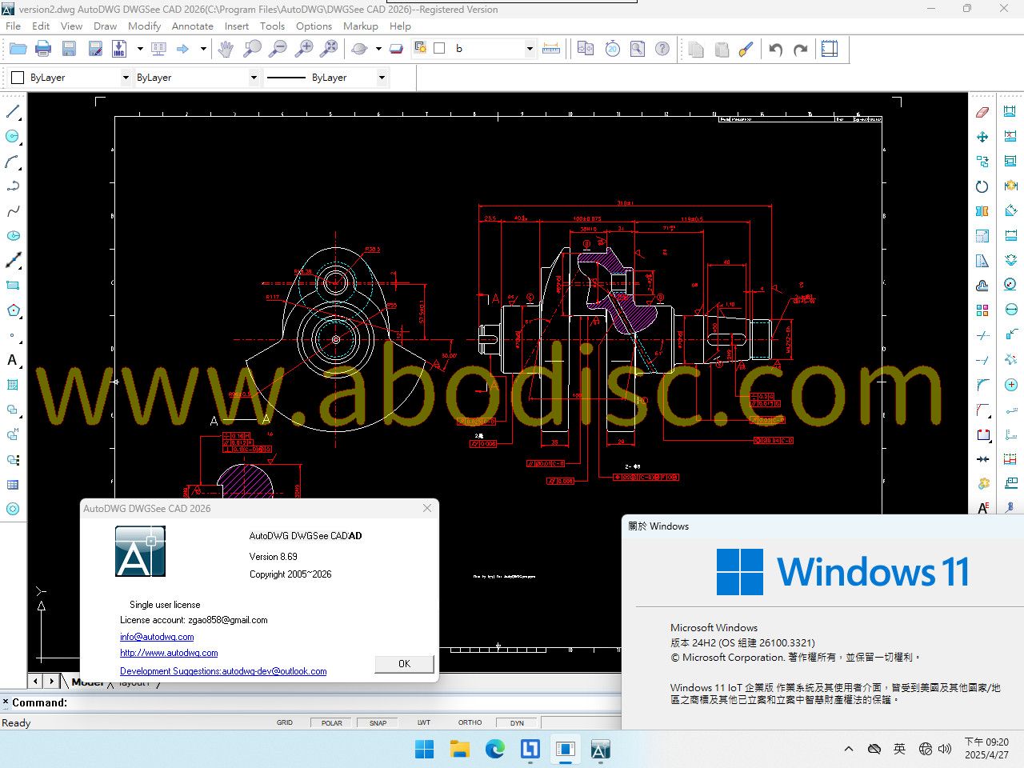Open the Markup menu

[x=361, y=26]
